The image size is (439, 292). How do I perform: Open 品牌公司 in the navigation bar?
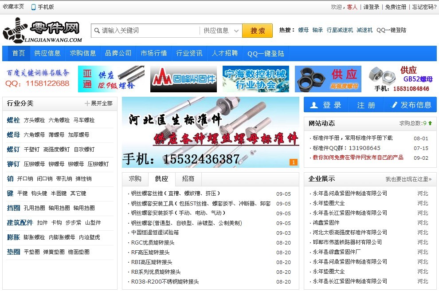118,53
